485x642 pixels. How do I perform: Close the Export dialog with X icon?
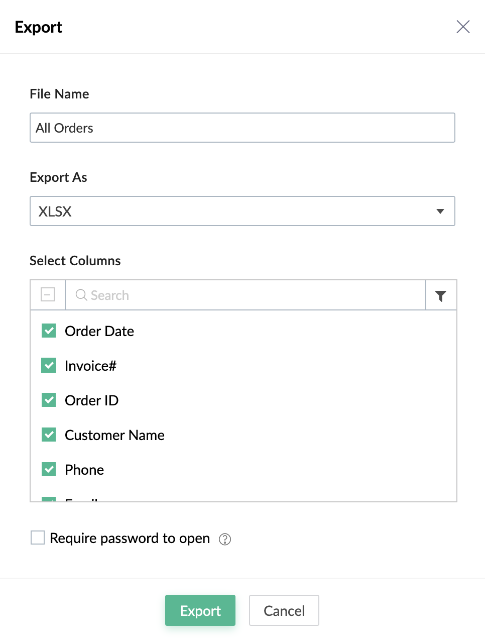point(463,27)
